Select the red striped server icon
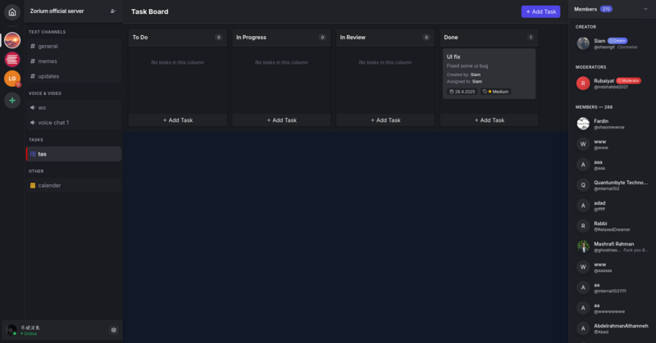Viewport: 656px width, 343px height. click(11, 59)
